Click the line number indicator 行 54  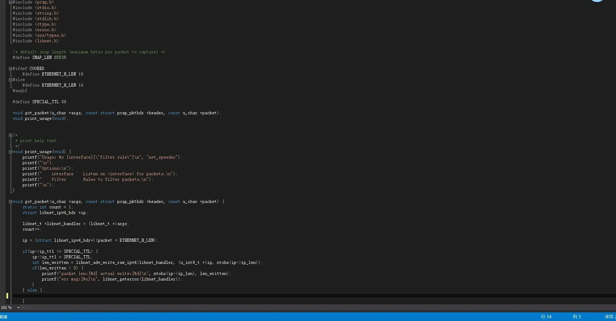pos(546,317)
